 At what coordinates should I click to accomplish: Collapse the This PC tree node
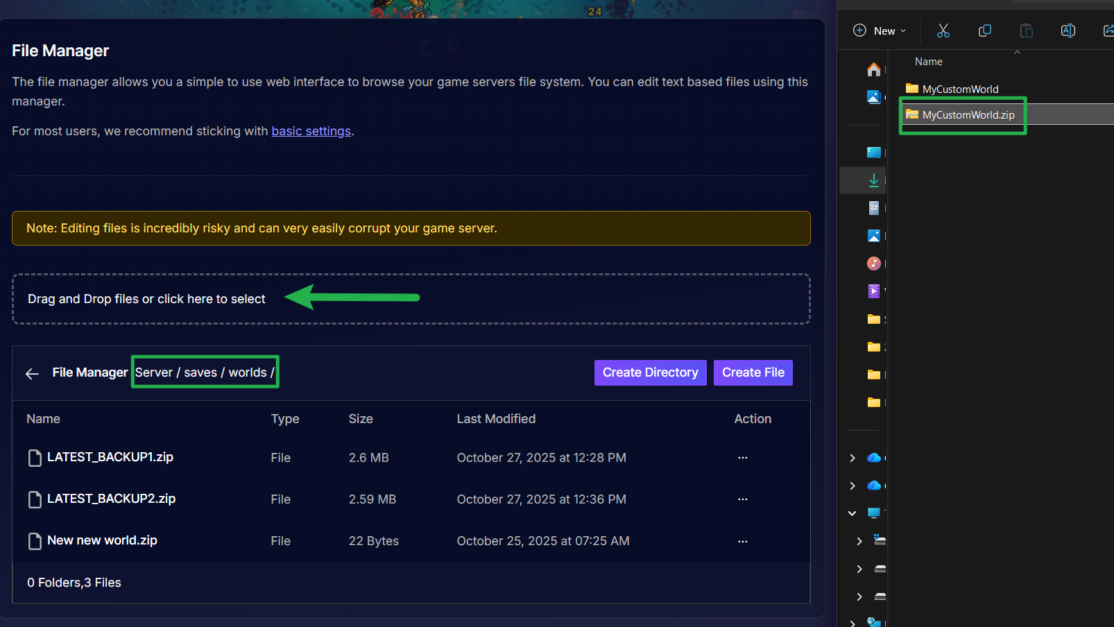tap(852, 513)
